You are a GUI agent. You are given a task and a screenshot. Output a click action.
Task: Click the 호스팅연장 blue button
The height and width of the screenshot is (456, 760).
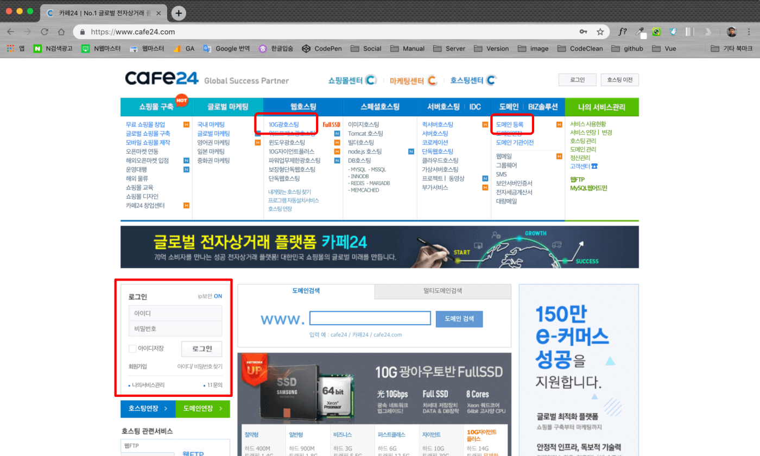(x=148, y=408)
